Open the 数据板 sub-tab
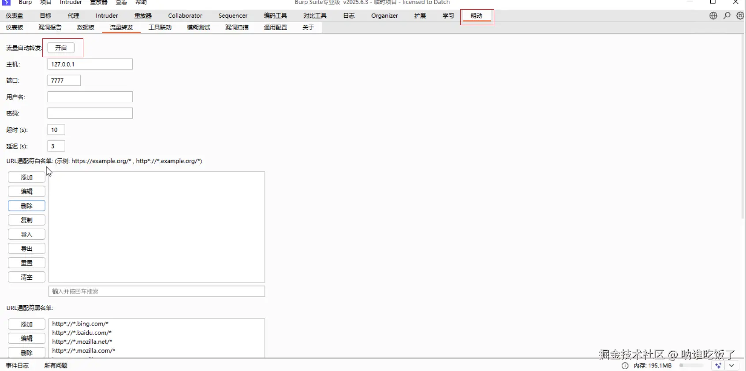746x371 pixels. click(86, 27)
